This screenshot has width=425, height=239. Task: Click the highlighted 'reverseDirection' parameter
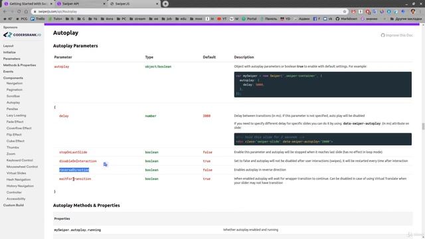(x=74, y=170)
